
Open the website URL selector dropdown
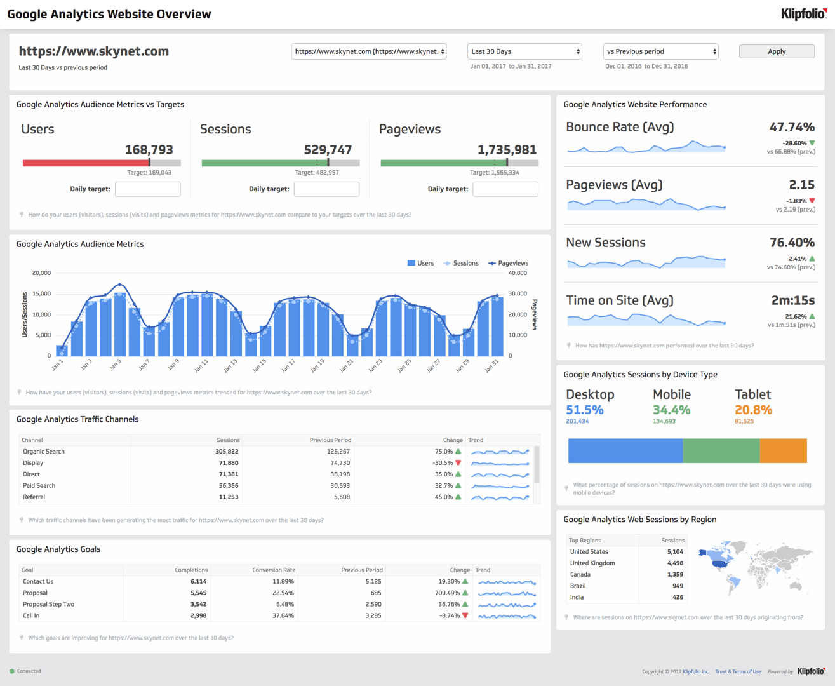tap(369, 51)
